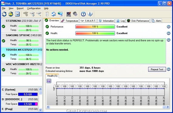Click the D: drive 2,5 GB free space bar
Image resolution: width=173 pixels, height=113 pixels.
[28, 104]
